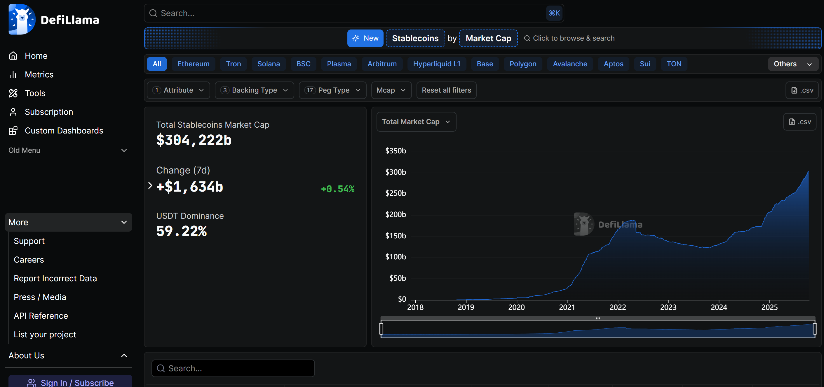824x387 pixels.
Task: Open the Attribute filter dropdown
Action: tap(179, 90)
